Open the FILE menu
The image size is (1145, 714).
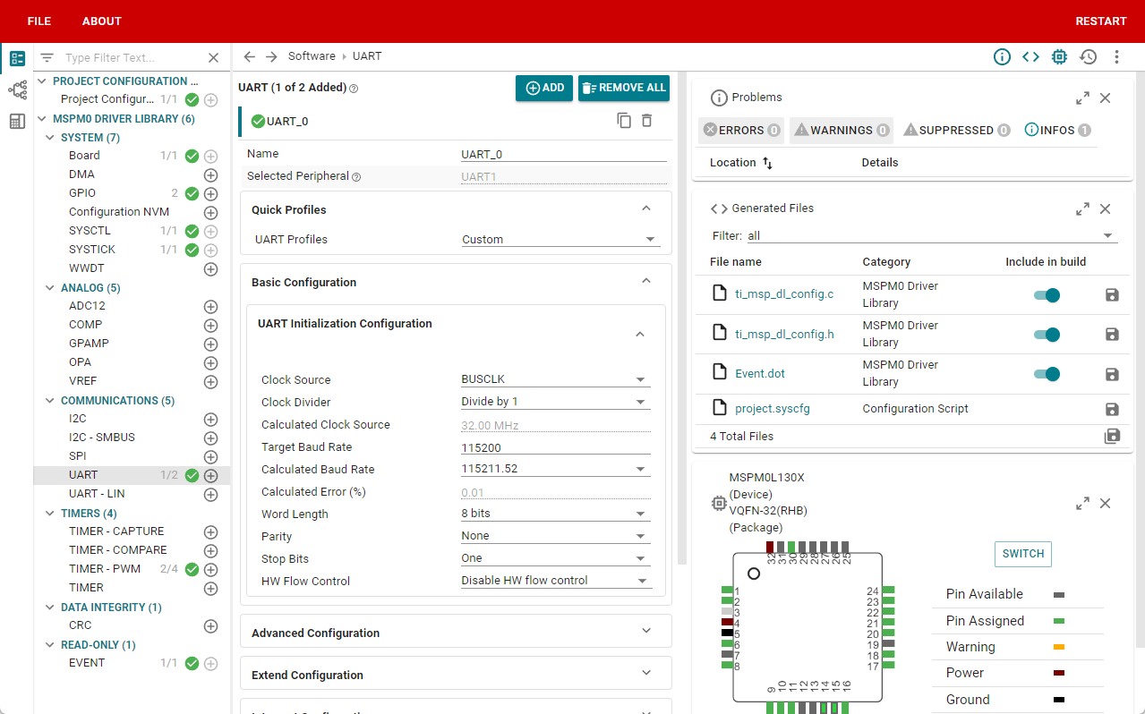[x=39, y=21]
